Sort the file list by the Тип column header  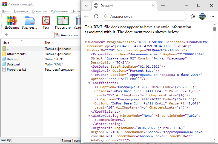(x=62, y=43)
